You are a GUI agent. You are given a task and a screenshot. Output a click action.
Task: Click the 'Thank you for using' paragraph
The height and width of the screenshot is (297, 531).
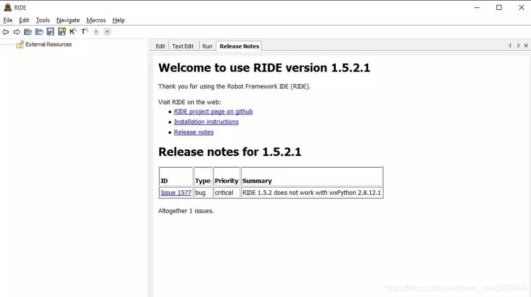(x=234, y=86)
